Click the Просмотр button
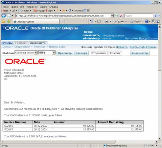The height and width of the screenshot is (148, 162). click(x=65, y=53)
